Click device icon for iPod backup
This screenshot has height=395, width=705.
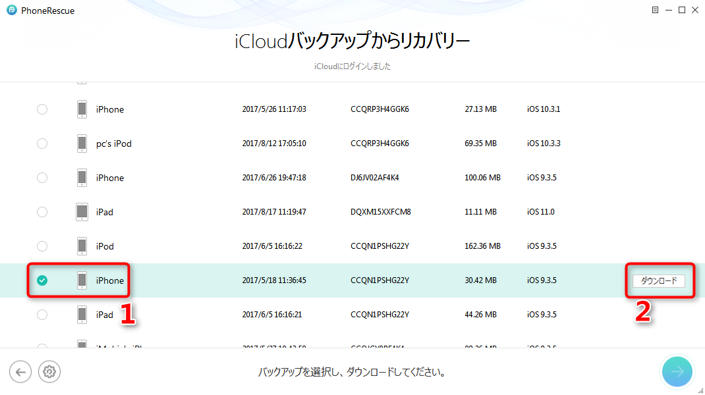click(x=82, y=246)
